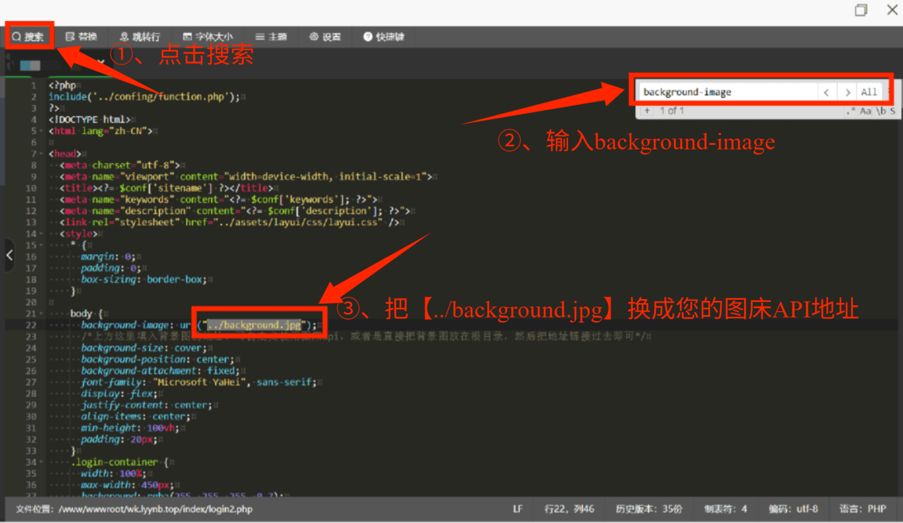Click the All matches button

[869, 92]
